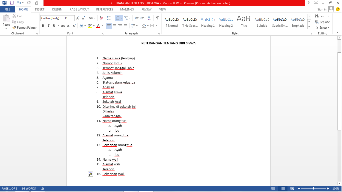This screenshot has width=342, height=192.
Task: Click the smiley feedback icon
Action: coord(338,9)
